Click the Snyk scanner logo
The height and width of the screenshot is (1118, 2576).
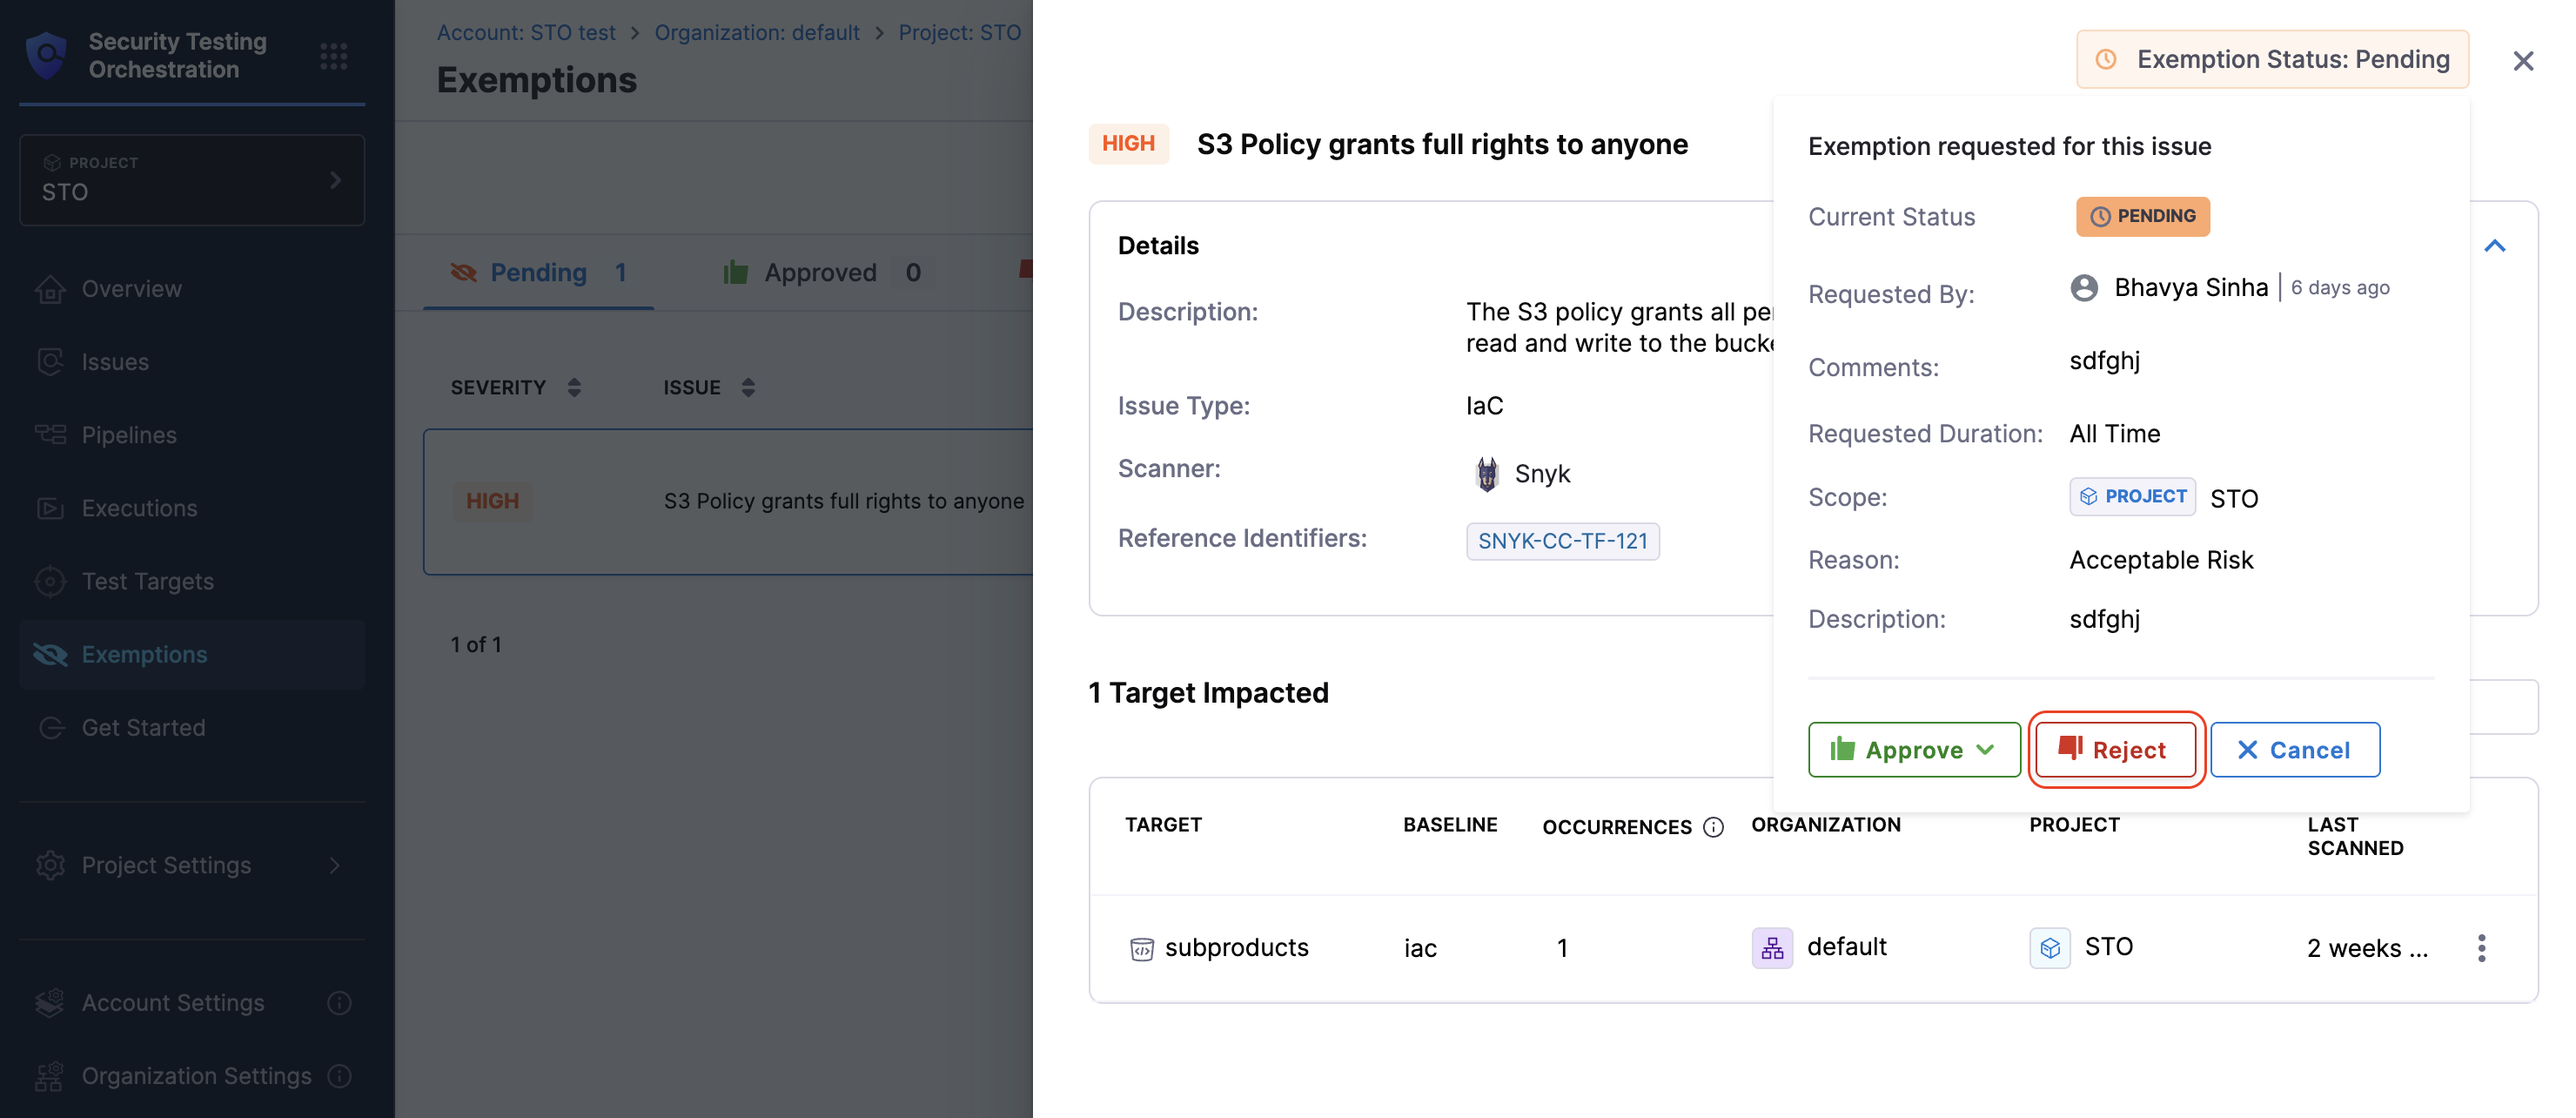coord(1487,474)
